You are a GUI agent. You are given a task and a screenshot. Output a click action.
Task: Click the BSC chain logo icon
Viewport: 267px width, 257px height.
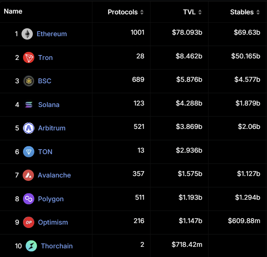coord(29,81)
